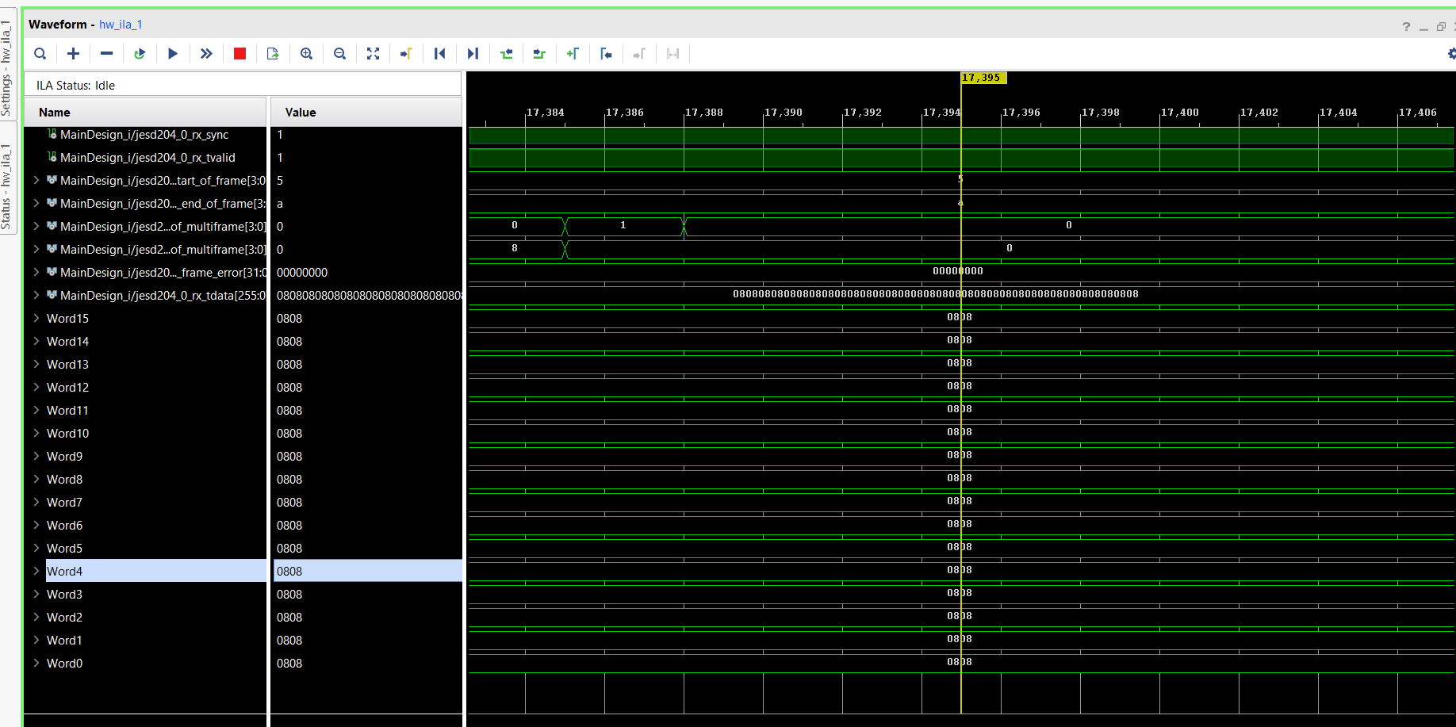1456x727 pixels.
Task: Expand the Word4 signal group
Action: click(x=36, y=572)
